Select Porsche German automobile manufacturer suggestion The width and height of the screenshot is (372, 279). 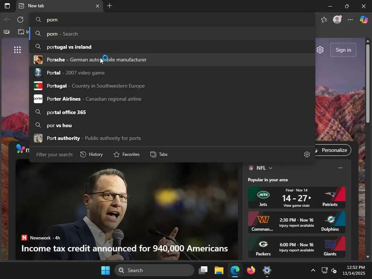(172, 60)
